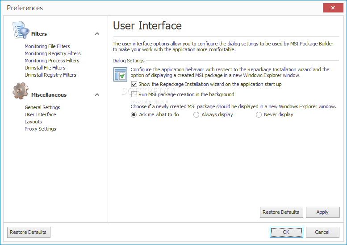Confirm preferences with OK button
347x245 pixels.
coord(286,232)
